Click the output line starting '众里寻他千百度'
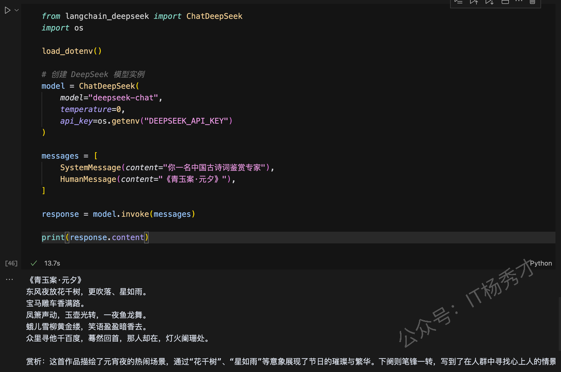Image resolution: width=561 pixels, height=372 pixels. click(118, 339)
